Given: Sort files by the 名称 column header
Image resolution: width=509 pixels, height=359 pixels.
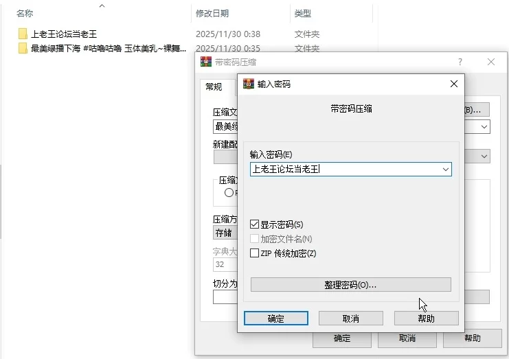Looking at the screenshot, I should [25, 13].
